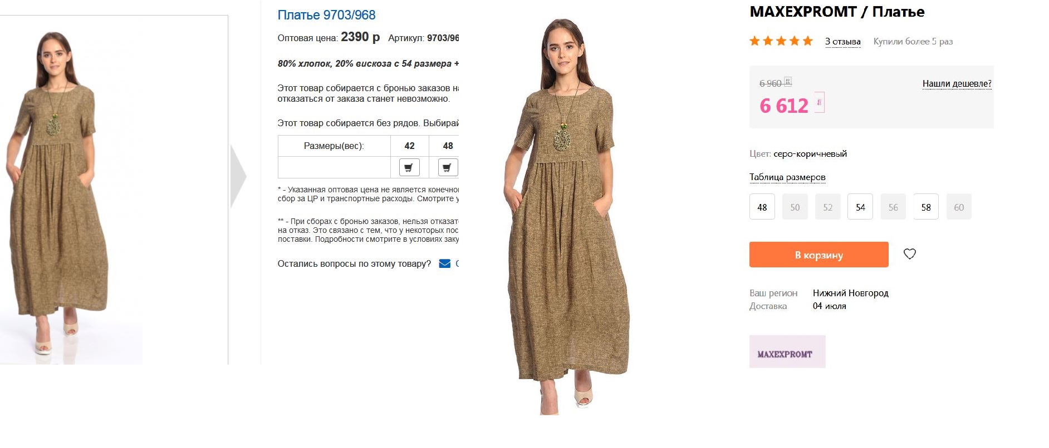Open the 3 отзыва reviews link

tap(842, 42)
